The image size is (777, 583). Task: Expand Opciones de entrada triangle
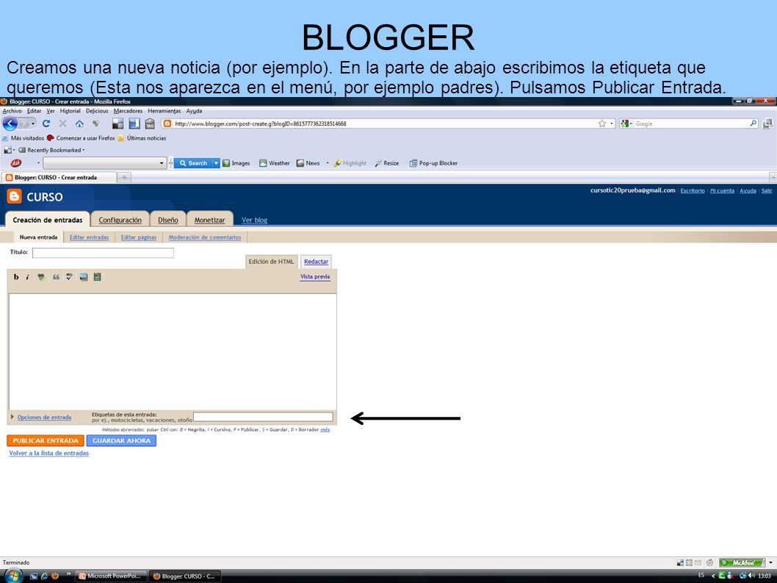pos(12,417)
